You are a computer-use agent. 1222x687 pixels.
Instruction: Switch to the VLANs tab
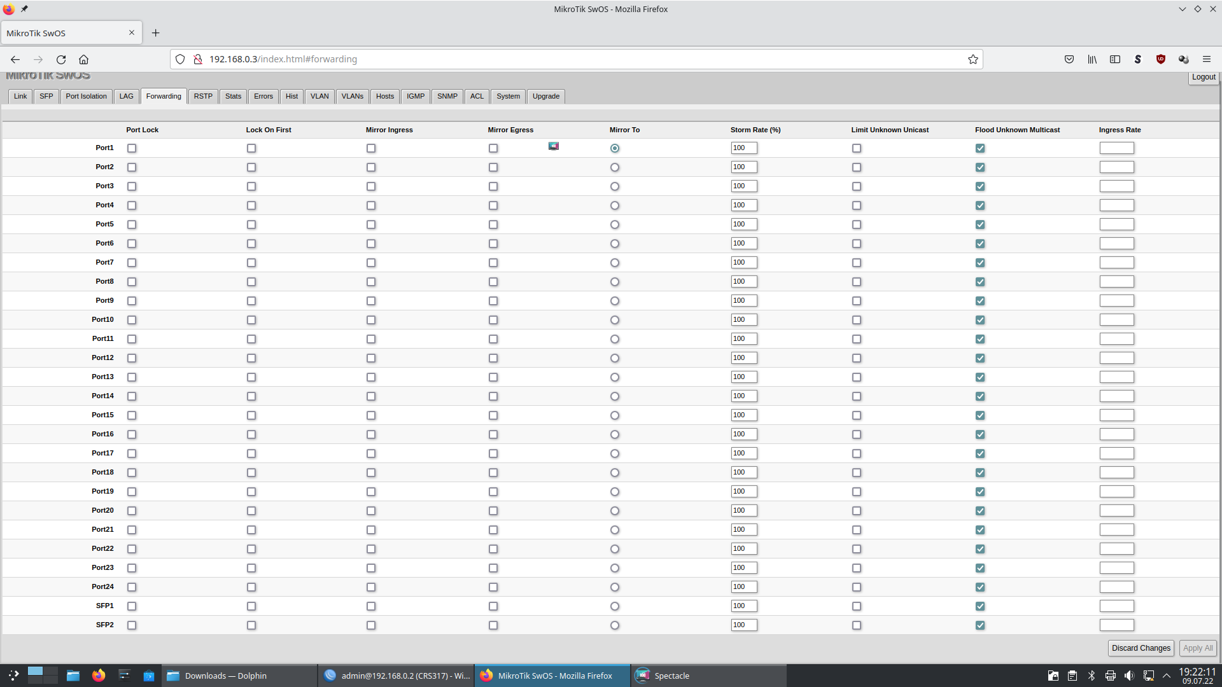[352, 96]
